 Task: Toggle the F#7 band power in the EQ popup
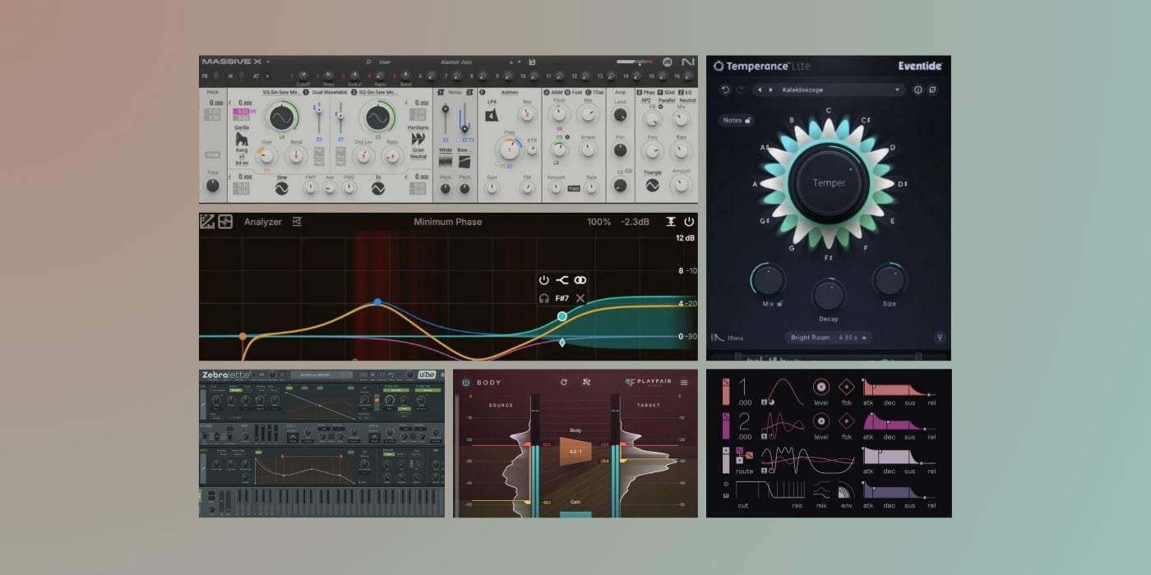pyautogui.click(x=544, y=279)
